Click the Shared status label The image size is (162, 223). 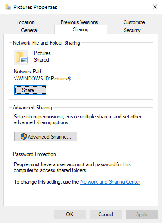point(42,60)
